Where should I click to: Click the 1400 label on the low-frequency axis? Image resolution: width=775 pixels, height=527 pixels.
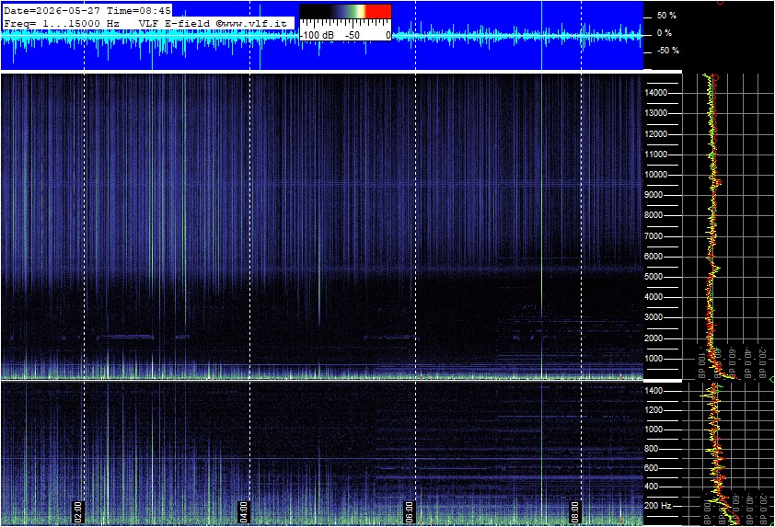point(654,391)
